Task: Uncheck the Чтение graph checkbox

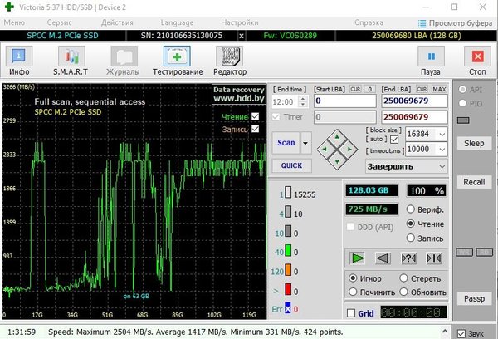Action: (x=256, y=116)
